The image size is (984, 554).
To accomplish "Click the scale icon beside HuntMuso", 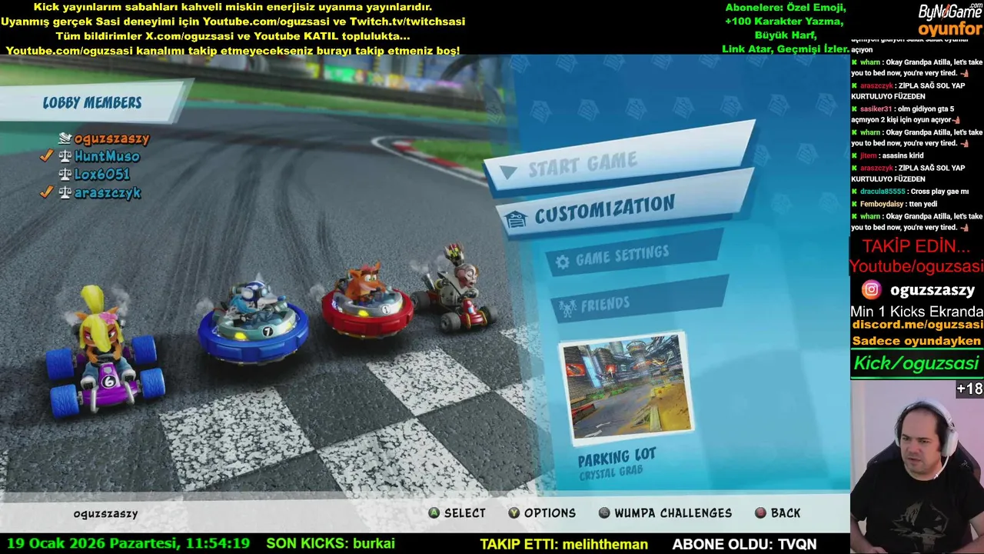I will (x=65, y=156).
